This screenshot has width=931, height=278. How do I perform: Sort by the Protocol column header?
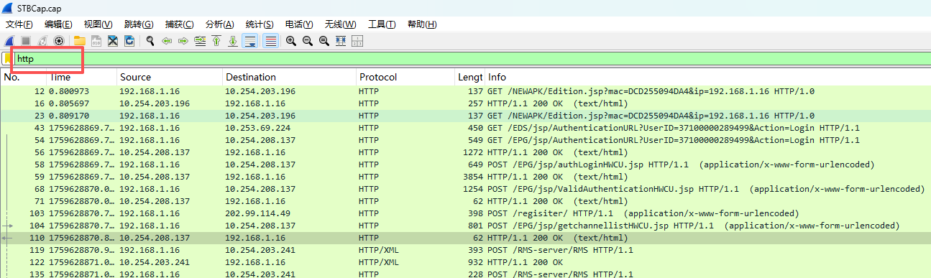point(405,77)
